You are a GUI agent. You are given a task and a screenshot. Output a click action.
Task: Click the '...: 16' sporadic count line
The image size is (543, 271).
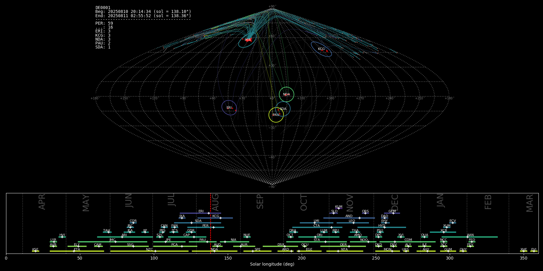coord(104,27)
